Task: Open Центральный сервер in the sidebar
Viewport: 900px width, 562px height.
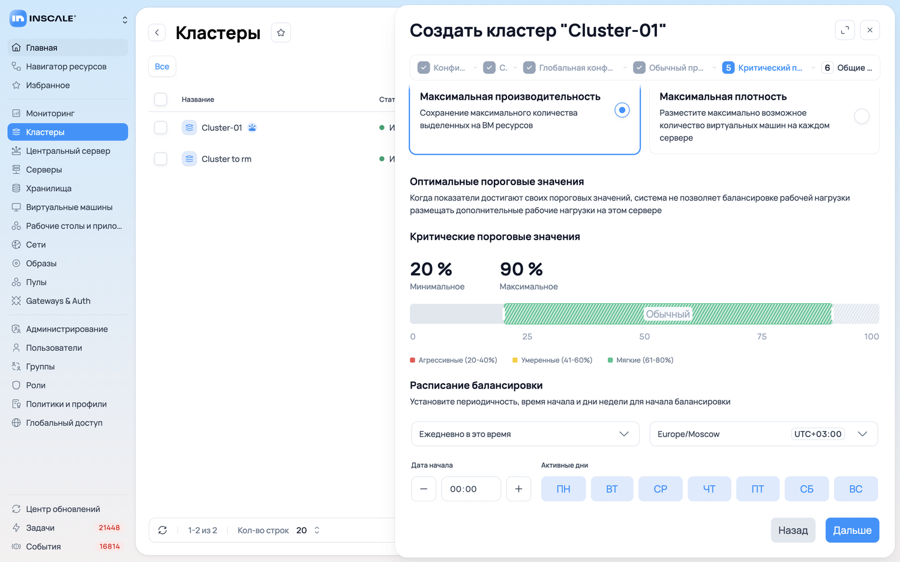Action: (68, 151)
